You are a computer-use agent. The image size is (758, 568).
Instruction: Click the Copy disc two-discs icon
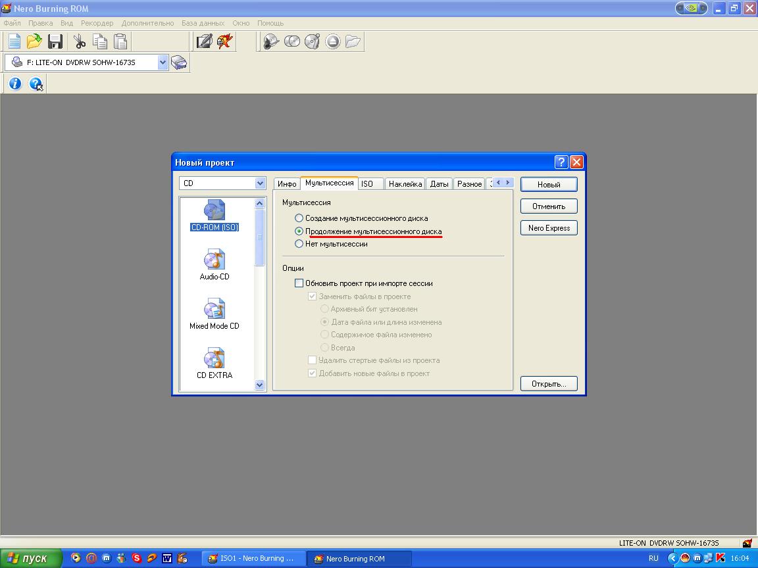pyautogui.click(x=291, y=41)
